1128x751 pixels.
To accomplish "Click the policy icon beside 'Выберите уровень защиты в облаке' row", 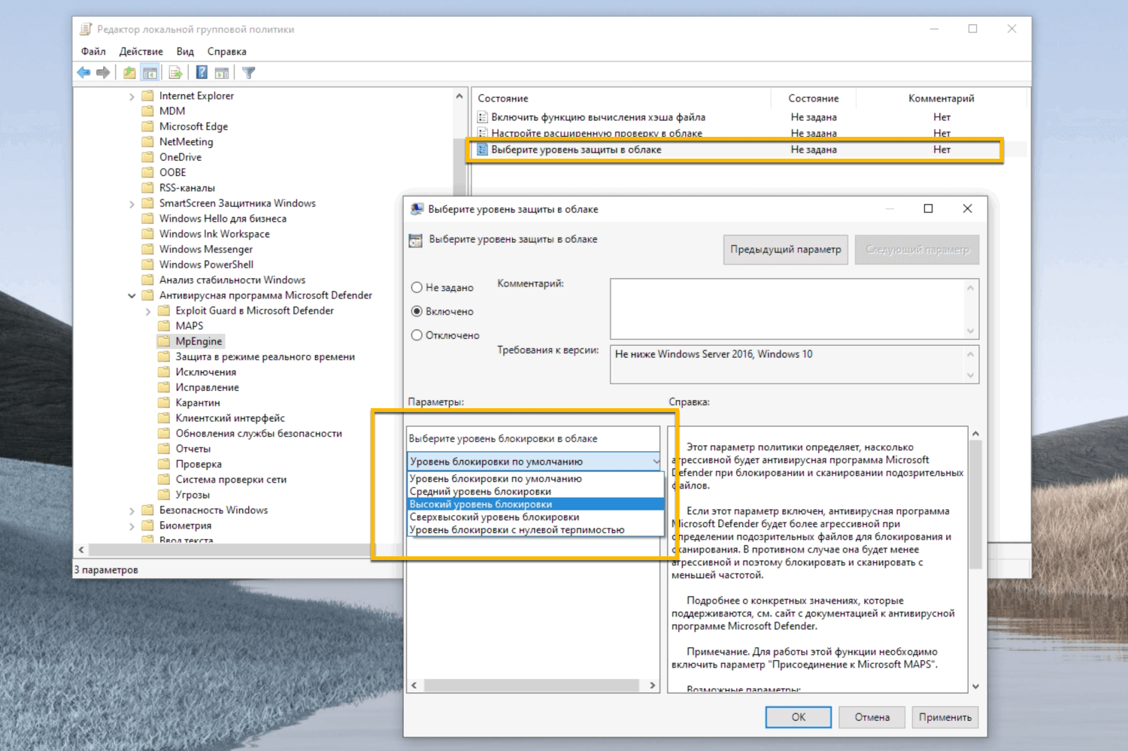I will coord(483,150).
